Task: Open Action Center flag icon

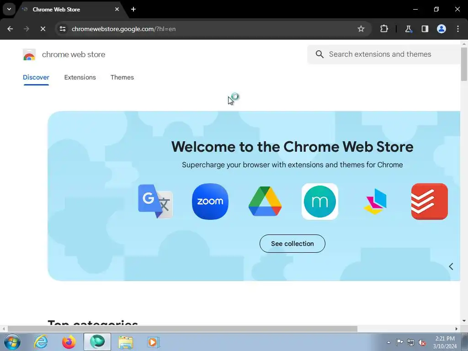Action: click(399, 342)
